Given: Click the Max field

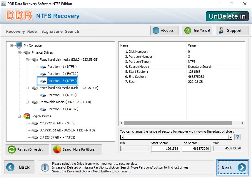Looking at the screenshot, I should click(x=227, y=148).
